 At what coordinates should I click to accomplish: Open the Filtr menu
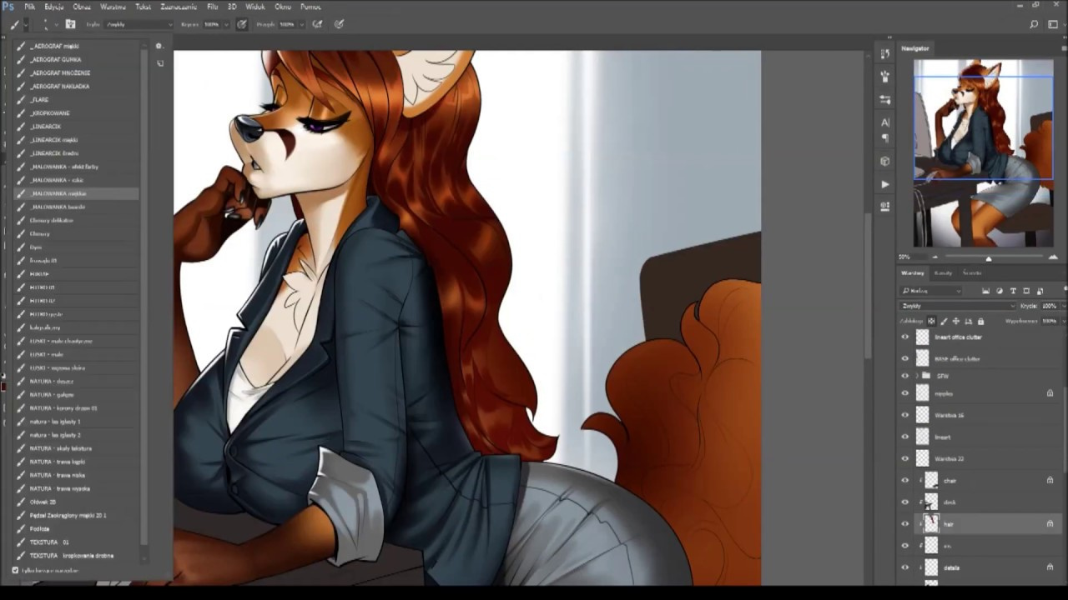tap(213, 7)
